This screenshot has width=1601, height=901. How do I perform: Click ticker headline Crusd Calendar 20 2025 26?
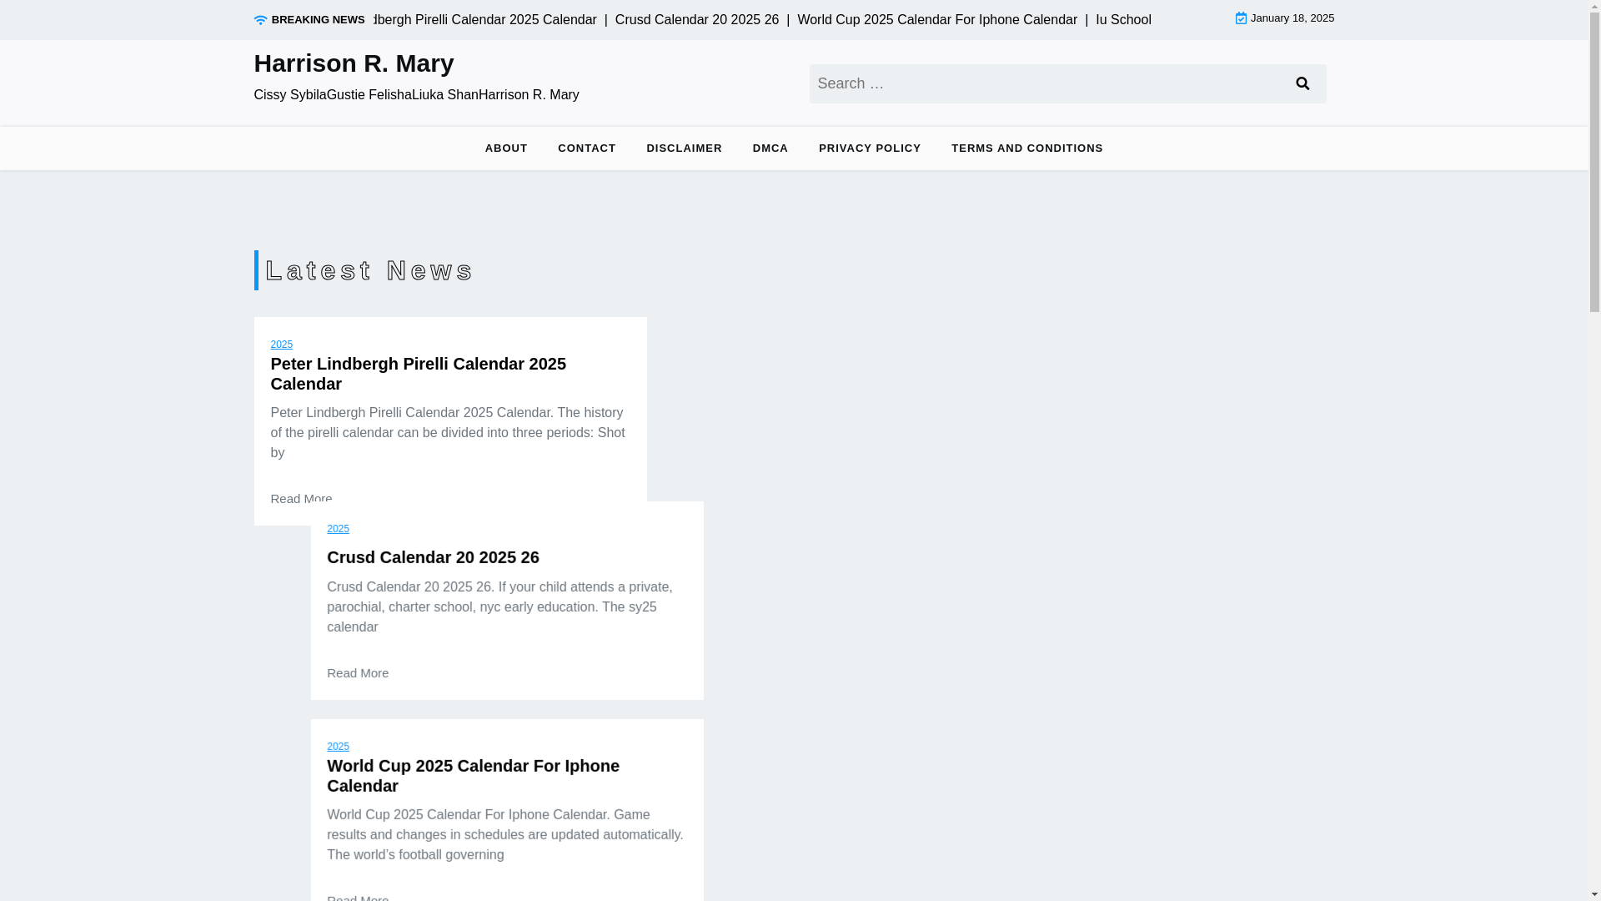[697, 20]
